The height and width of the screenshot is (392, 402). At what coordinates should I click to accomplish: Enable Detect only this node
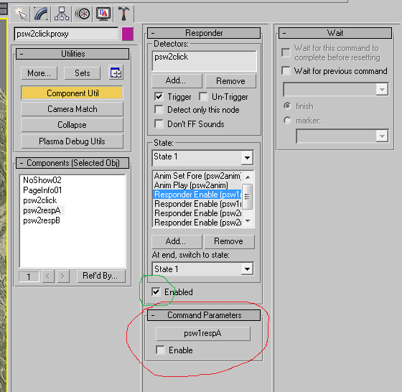point(159,110)
